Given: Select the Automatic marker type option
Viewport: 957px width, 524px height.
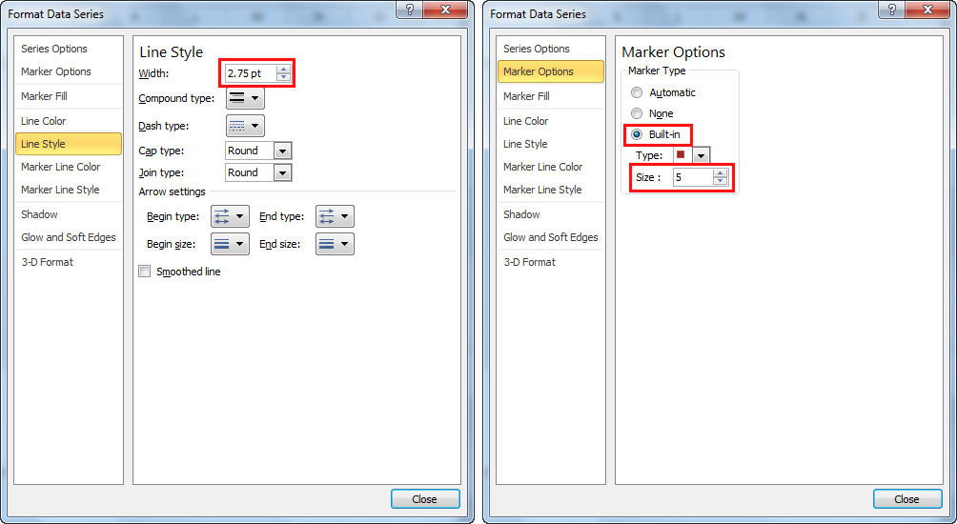Looking at the screenshot, I should tap(637, 93).
